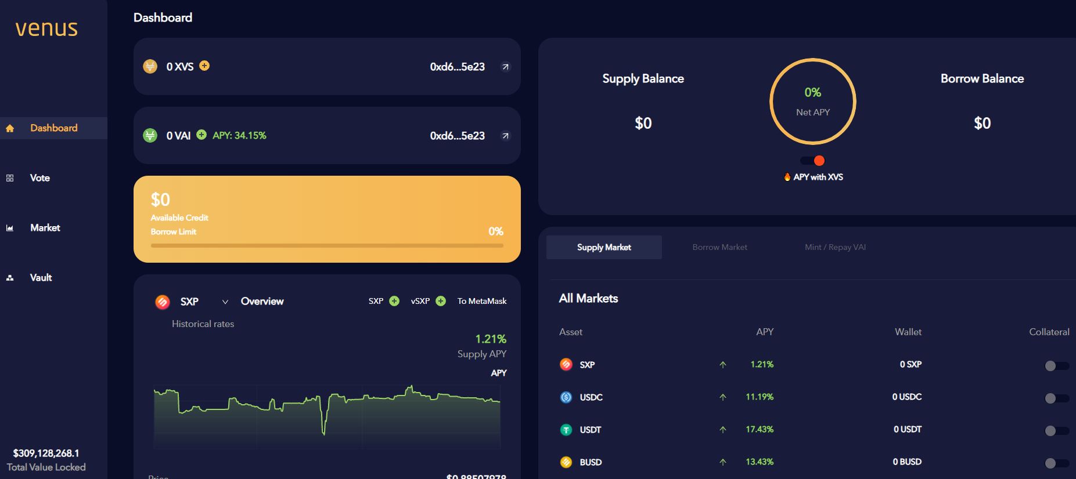Enable USDT as collateral
This screenshot has height=479, width=1076.
(x=1056, y=431)
